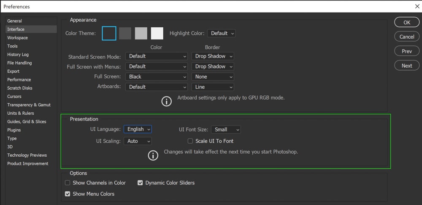Click the Cancel button
The image size is (422, 205).
point(407,37)
